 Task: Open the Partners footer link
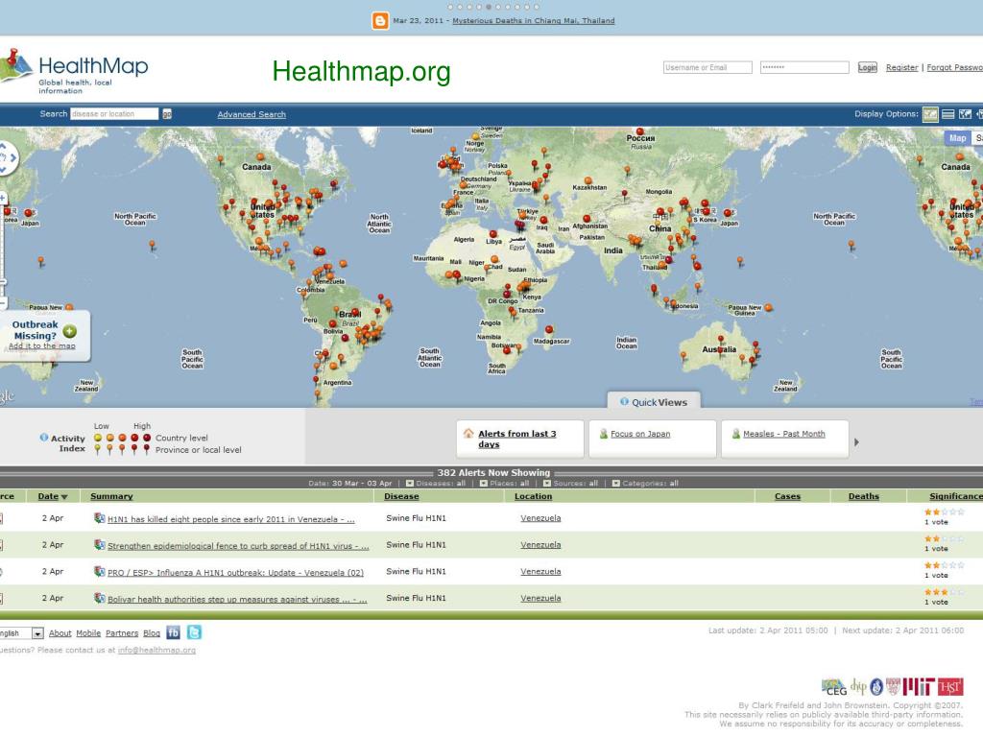coord(122,633)
